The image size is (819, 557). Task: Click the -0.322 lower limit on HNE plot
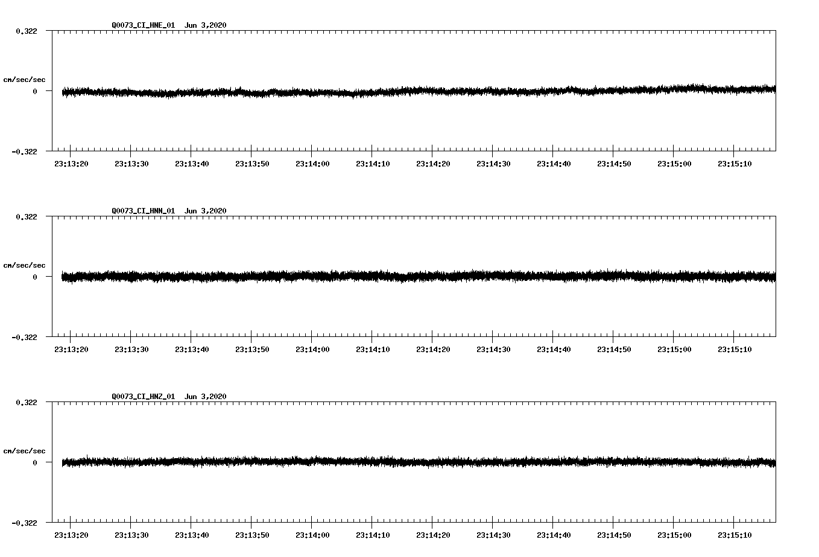point(24,151)
